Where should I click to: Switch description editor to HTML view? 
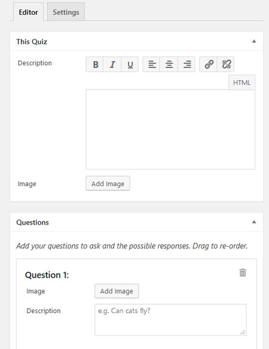point(242,83)
